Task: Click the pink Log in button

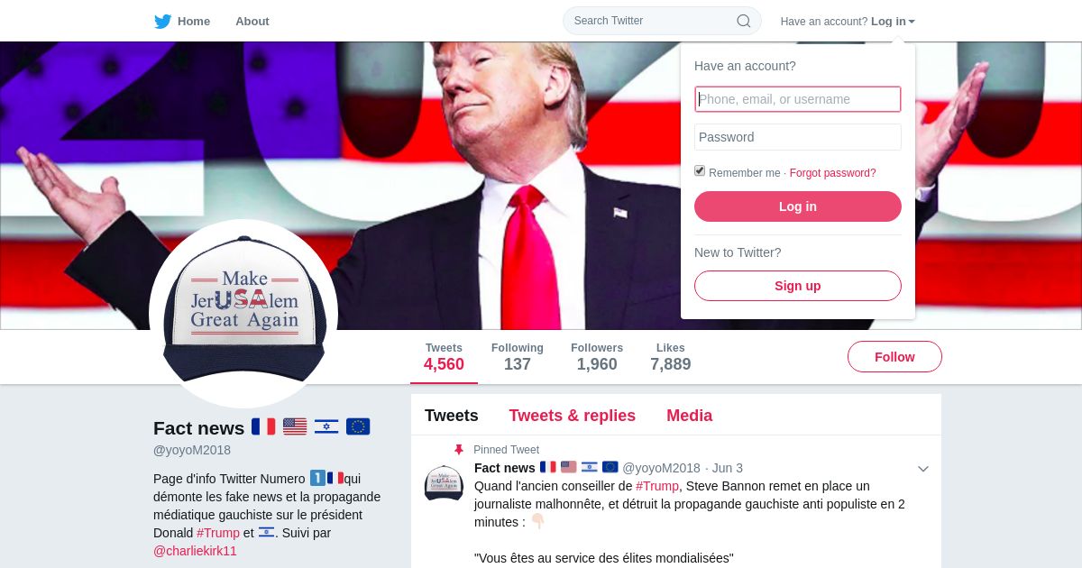Action: [798, 206]
